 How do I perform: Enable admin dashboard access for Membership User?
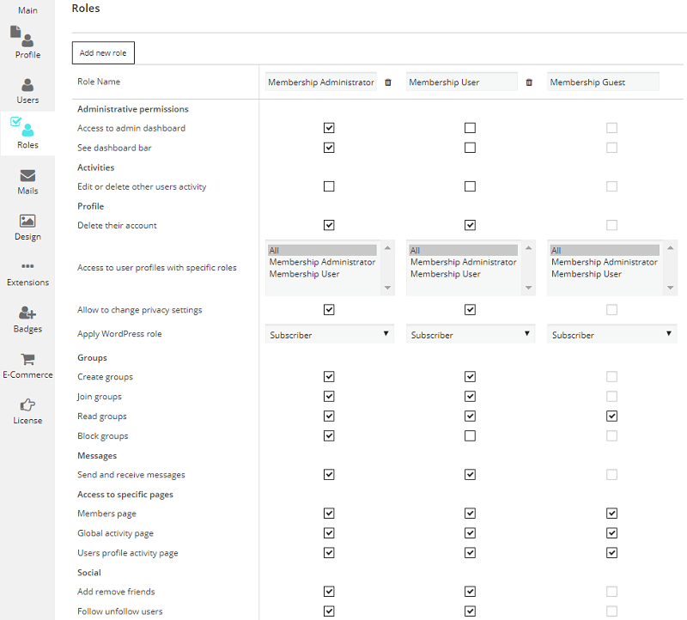coord(470,128)
